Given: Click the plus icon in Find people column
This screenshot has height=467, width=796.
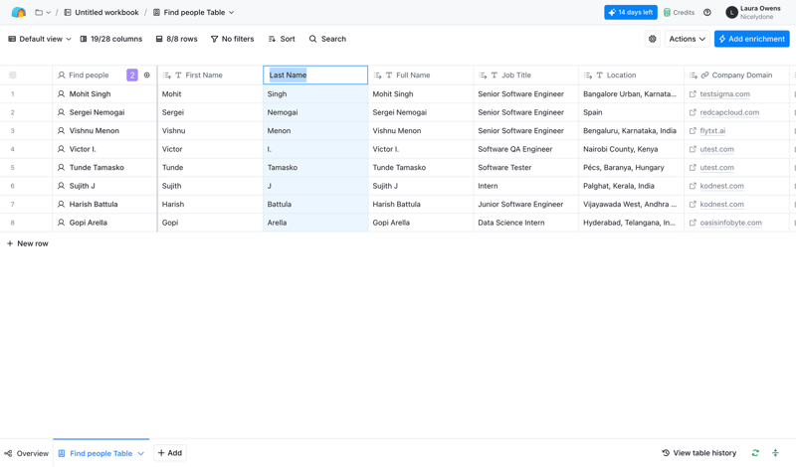Looking at the screenshot, I should tap(147, 76).
